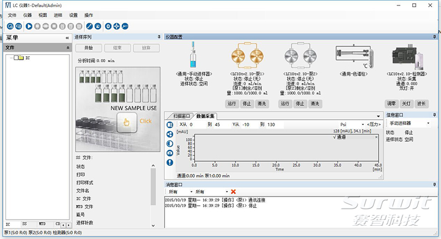Toggle the 通道 checkmark in chart legend
The height and width of the screenshot is (239, 441).
(335, 136)
